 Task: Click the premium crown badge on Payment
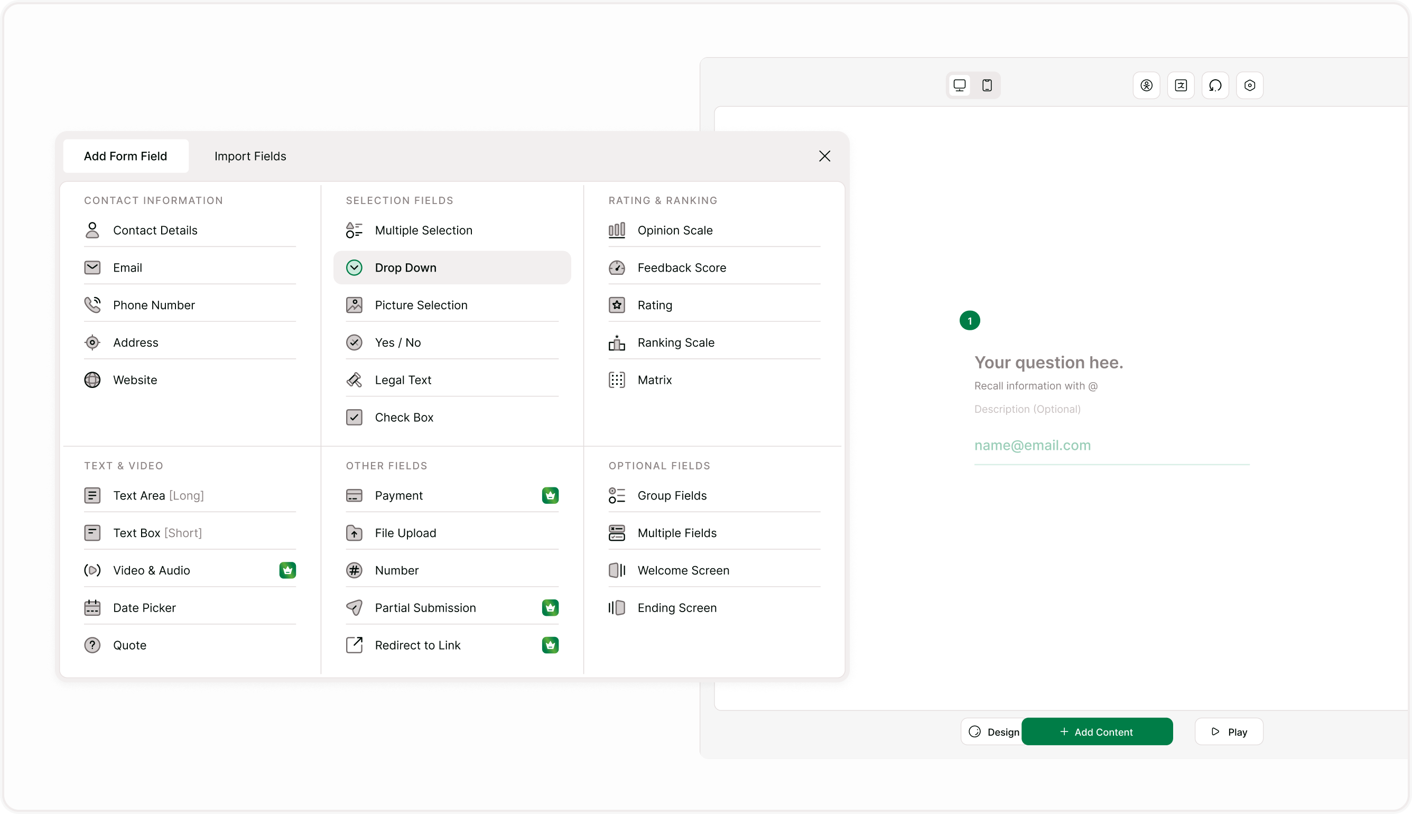(550, 495)
